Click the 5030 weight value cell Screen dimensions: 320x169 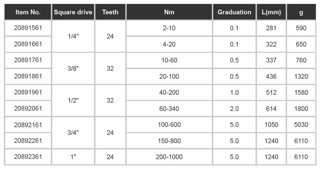tap(301, 124)
